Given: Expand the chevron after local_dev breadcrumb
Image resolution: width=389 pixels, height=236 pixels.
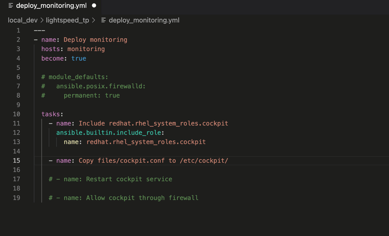Looking at the screenshot, I should point(42,20).
